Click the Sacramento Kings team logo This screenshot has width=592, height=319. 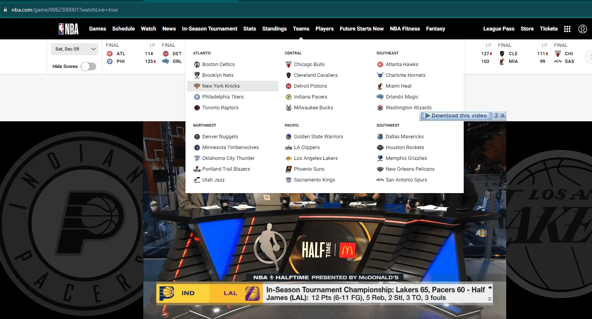[x=289, y=180]
